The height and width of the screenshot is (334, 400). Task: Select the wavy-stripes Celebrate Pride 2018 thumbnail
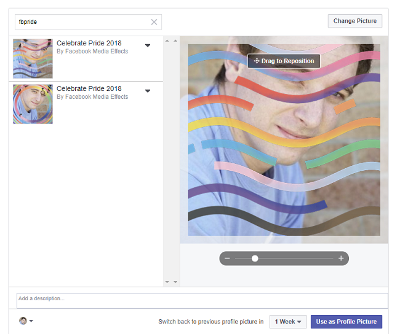coord(33,58)
